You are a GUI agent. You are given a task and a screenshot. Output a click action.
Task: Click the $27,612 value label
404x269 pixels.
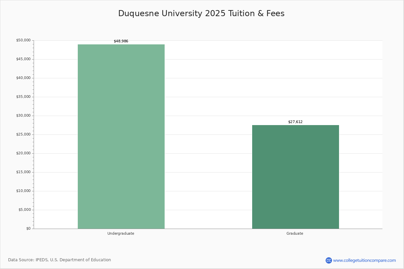295,122
